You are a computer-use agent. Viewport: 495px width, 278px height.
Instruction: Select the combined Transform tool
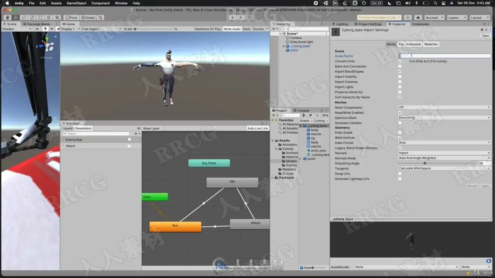pos(49,17)
